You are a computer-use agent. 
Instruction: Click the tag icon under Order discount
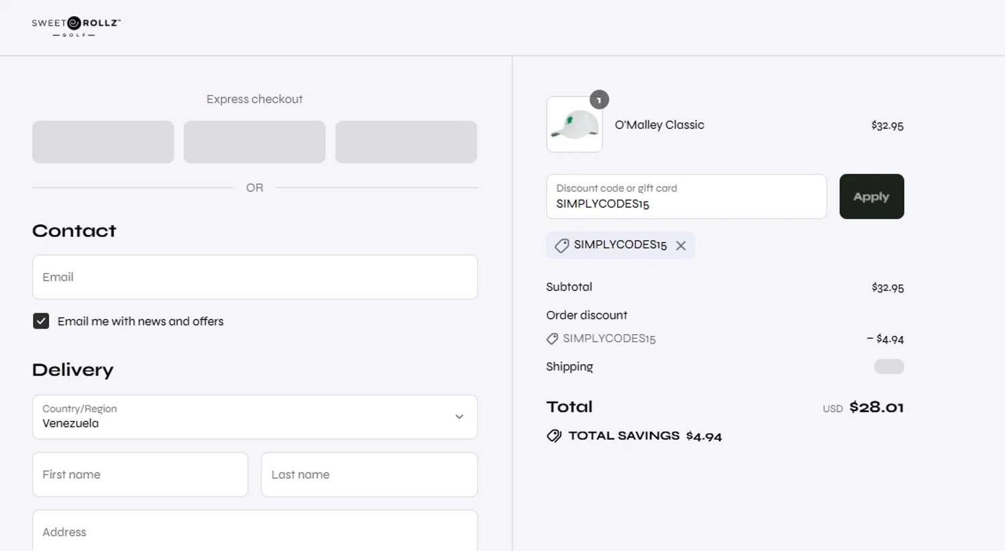(552, 339)
